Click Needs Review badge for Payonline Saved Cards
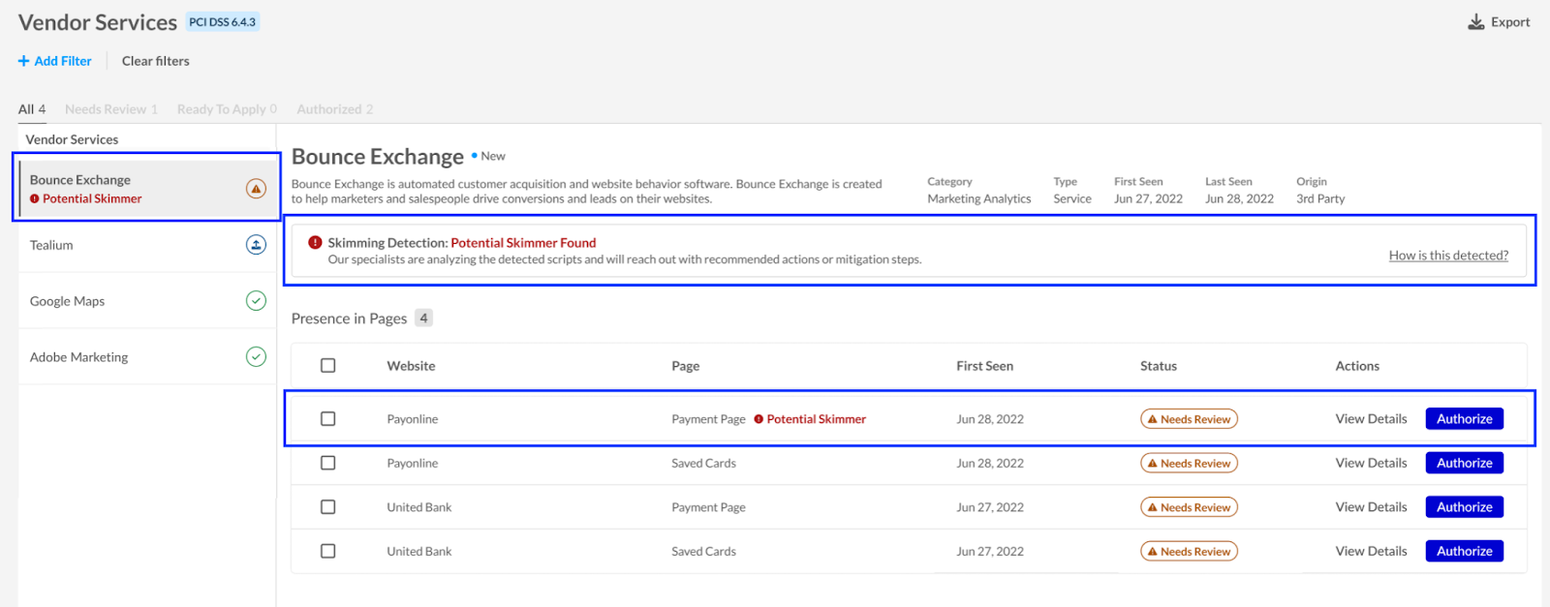This screenshot has height=607, width=1550. click(1189, 463)
